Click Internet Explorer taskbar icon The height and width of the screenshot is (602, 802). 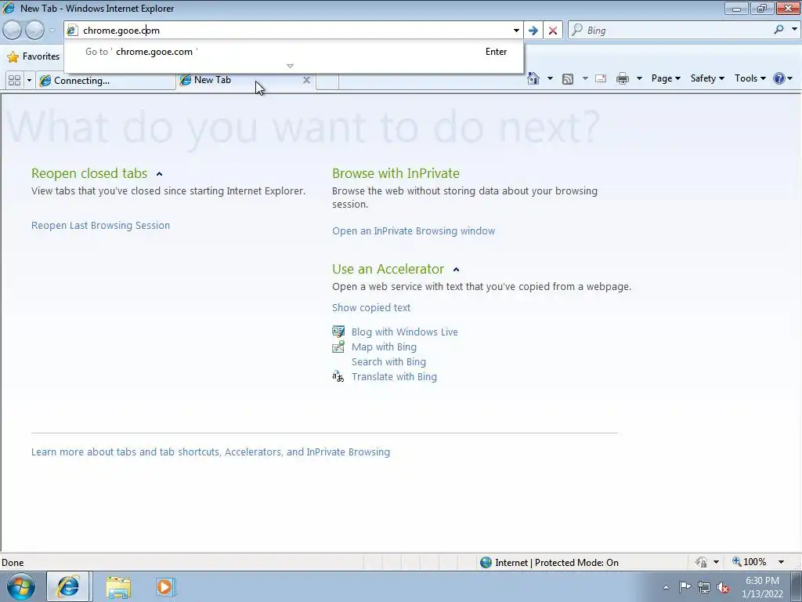click(x=69, y=586)
